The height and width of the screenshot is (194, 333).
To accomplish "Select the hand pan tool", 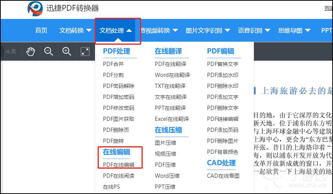I will coord(31,52).
